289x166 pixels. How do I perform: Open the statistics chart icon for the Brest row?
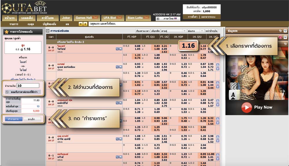coord(218,65)
